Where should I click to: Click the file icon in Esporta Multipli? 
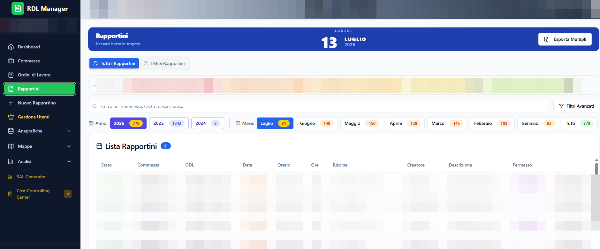point(546,39)
